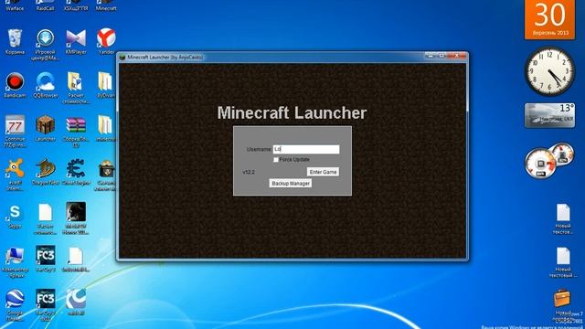Open the Расчет стоимости folder icon
The height and width of the screenshot is (329, 585).
(x=75, y=81)
